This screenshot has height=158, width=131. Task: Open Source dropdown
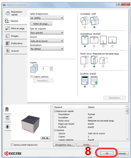point(47,41)
